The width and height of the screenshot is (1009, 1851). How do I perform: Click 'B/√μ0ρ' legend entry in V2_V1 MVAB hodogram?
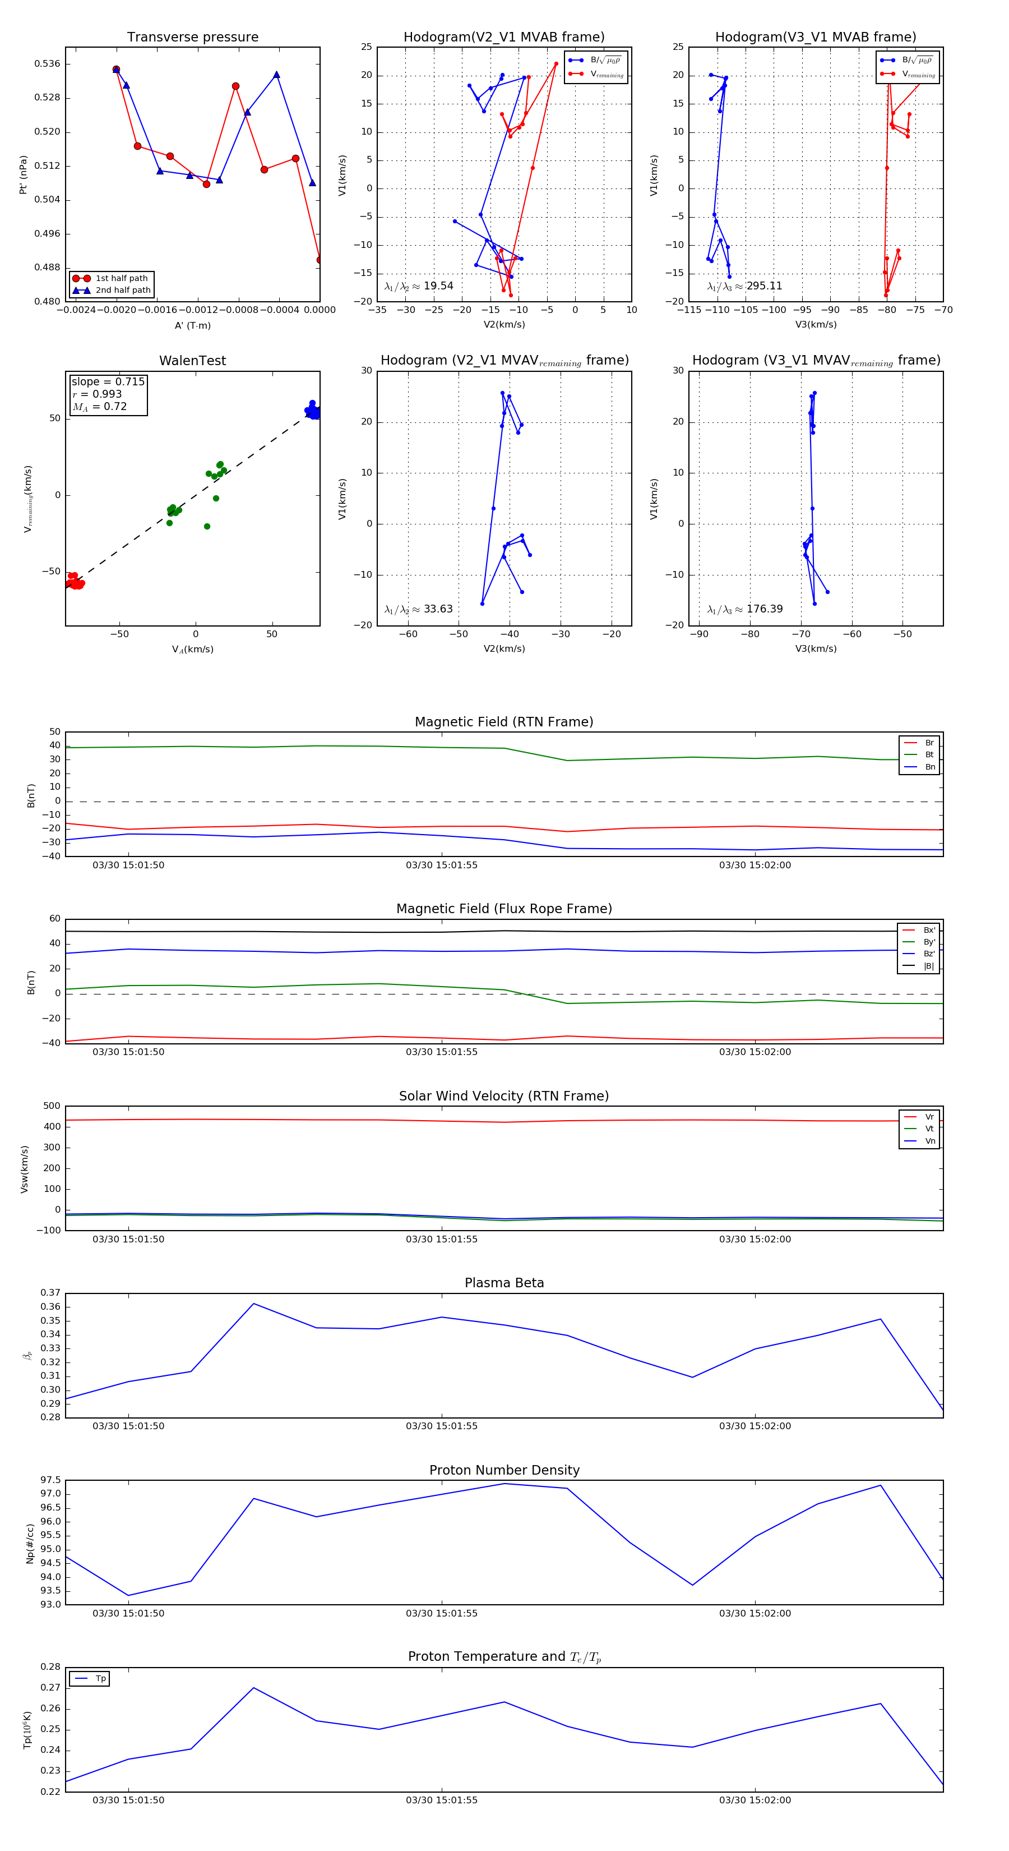coord(595,61)
